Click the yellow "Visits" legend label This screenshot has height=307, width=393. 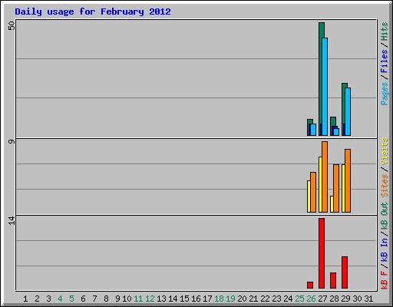click(x=384, y=151)
